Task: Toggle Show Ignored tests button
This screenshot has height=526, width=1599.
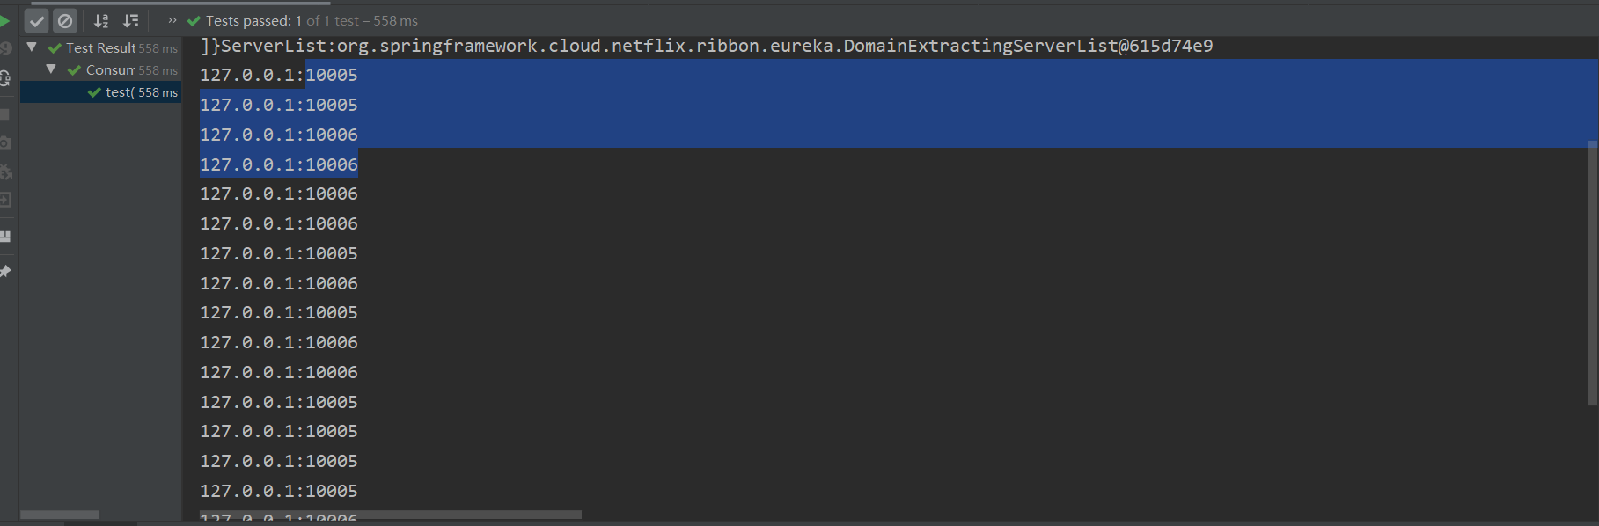Action: pyautogui.click(x=65, y=20)
